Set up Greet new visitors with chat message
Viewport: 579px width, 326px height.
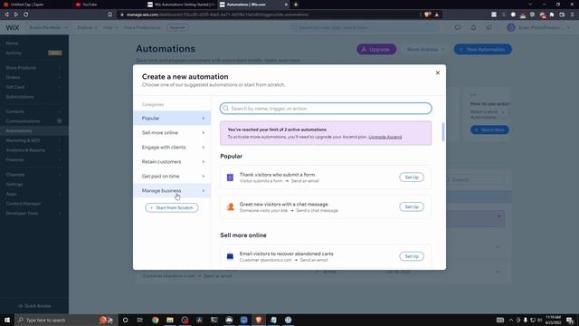click(x=412, y=207)
